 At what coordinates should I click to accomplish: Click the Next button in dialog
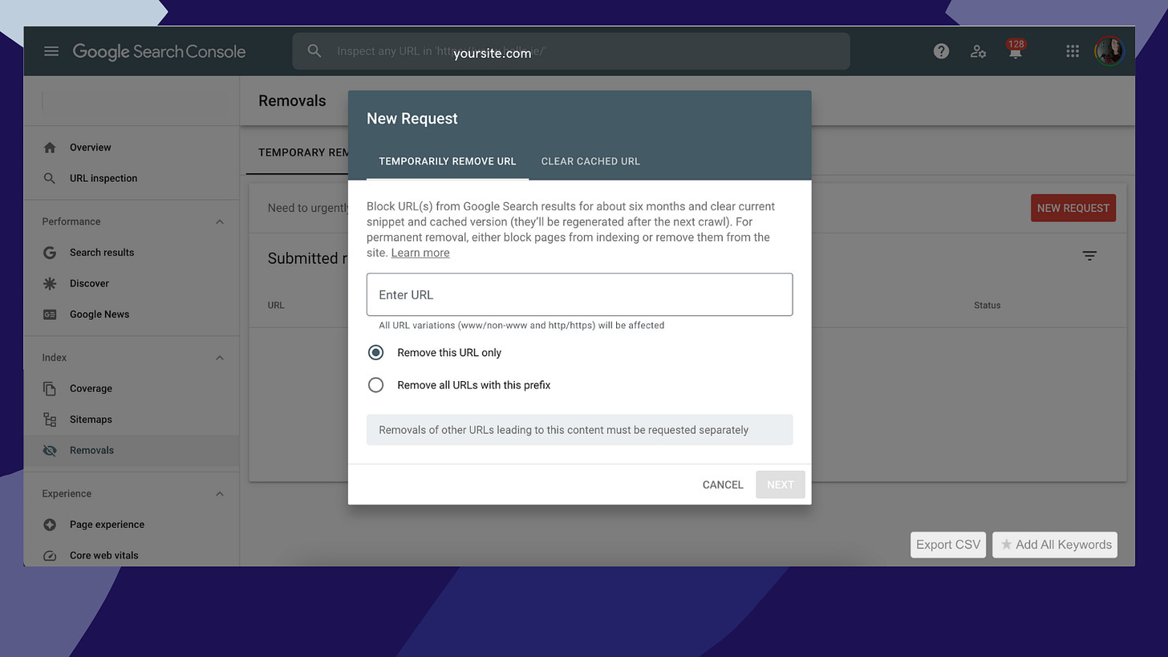[x=781, y=485]
